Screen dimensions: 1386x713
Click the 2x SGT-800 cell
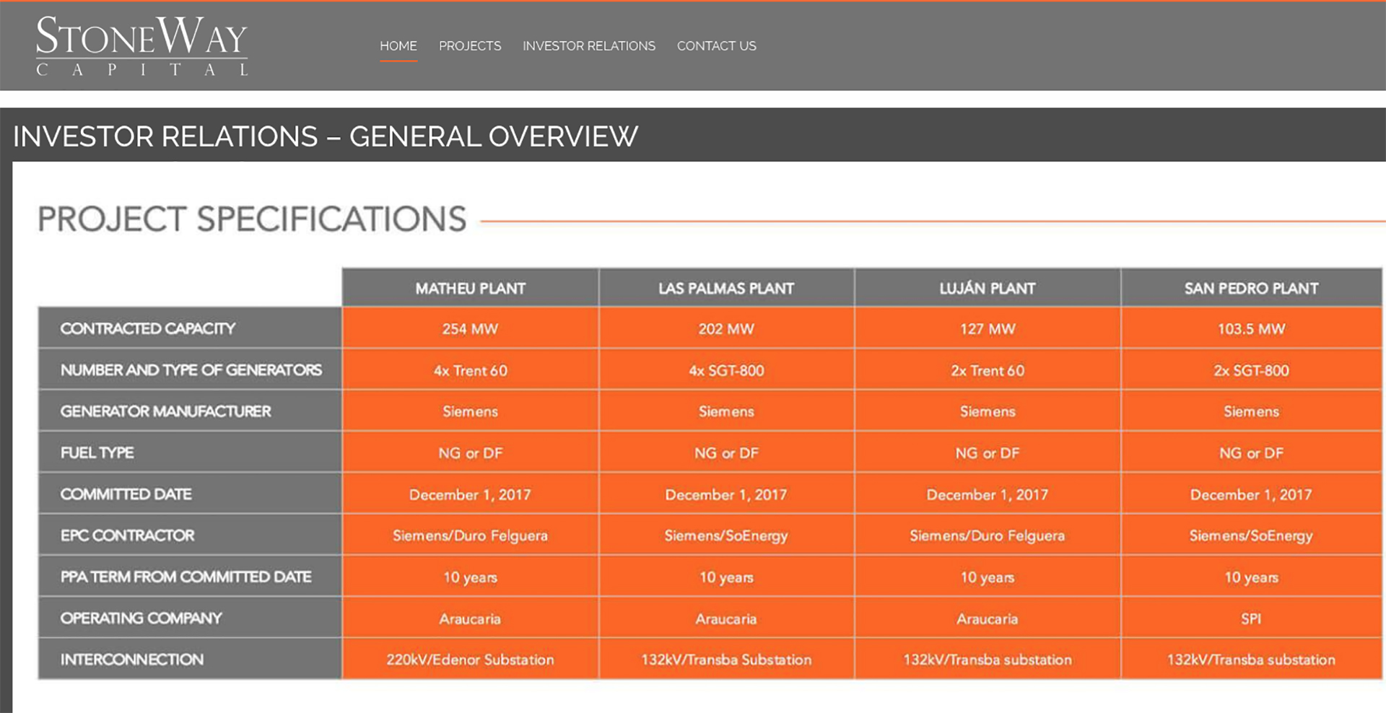[1252, 370]
